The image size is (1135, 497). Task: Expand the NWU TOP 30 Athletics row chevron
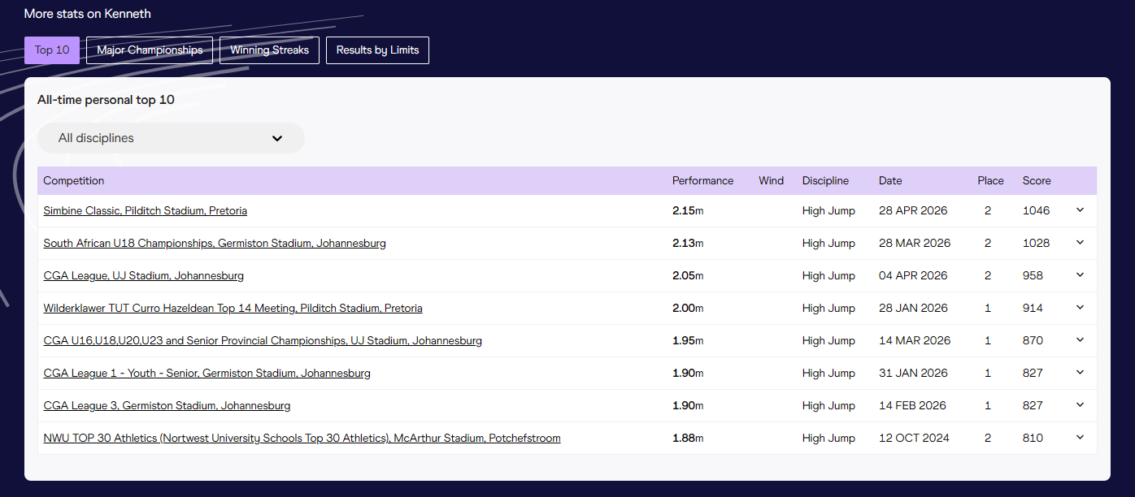tap(1080, 438)
